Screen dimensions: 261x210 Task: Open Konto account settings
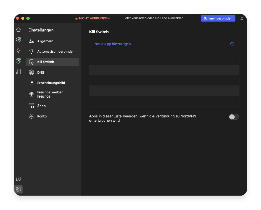click(42, 116)
